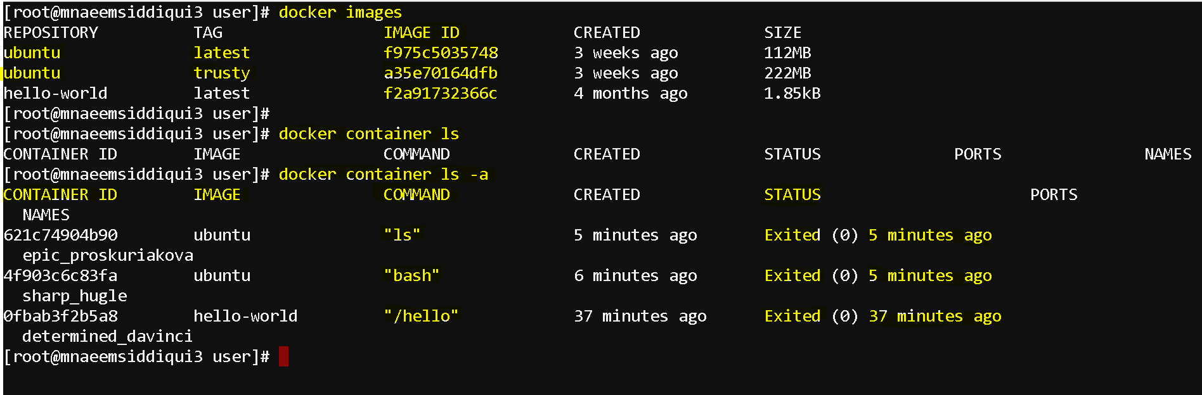Click the hello-world repository name
Image resolution: width=1202 pixels, height=395 pixels.
[x=56, y=93]
